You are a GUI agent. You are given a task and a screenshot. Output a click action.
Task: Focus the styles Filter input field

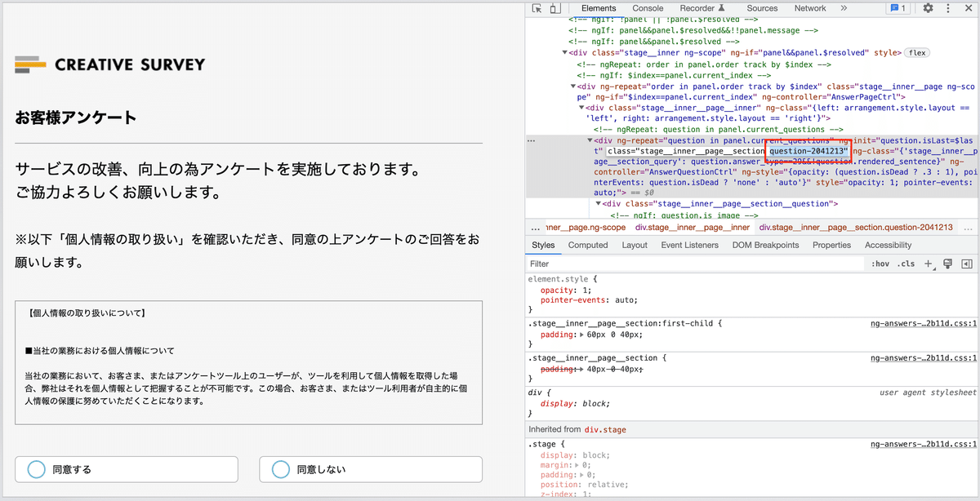coord(694,264)
